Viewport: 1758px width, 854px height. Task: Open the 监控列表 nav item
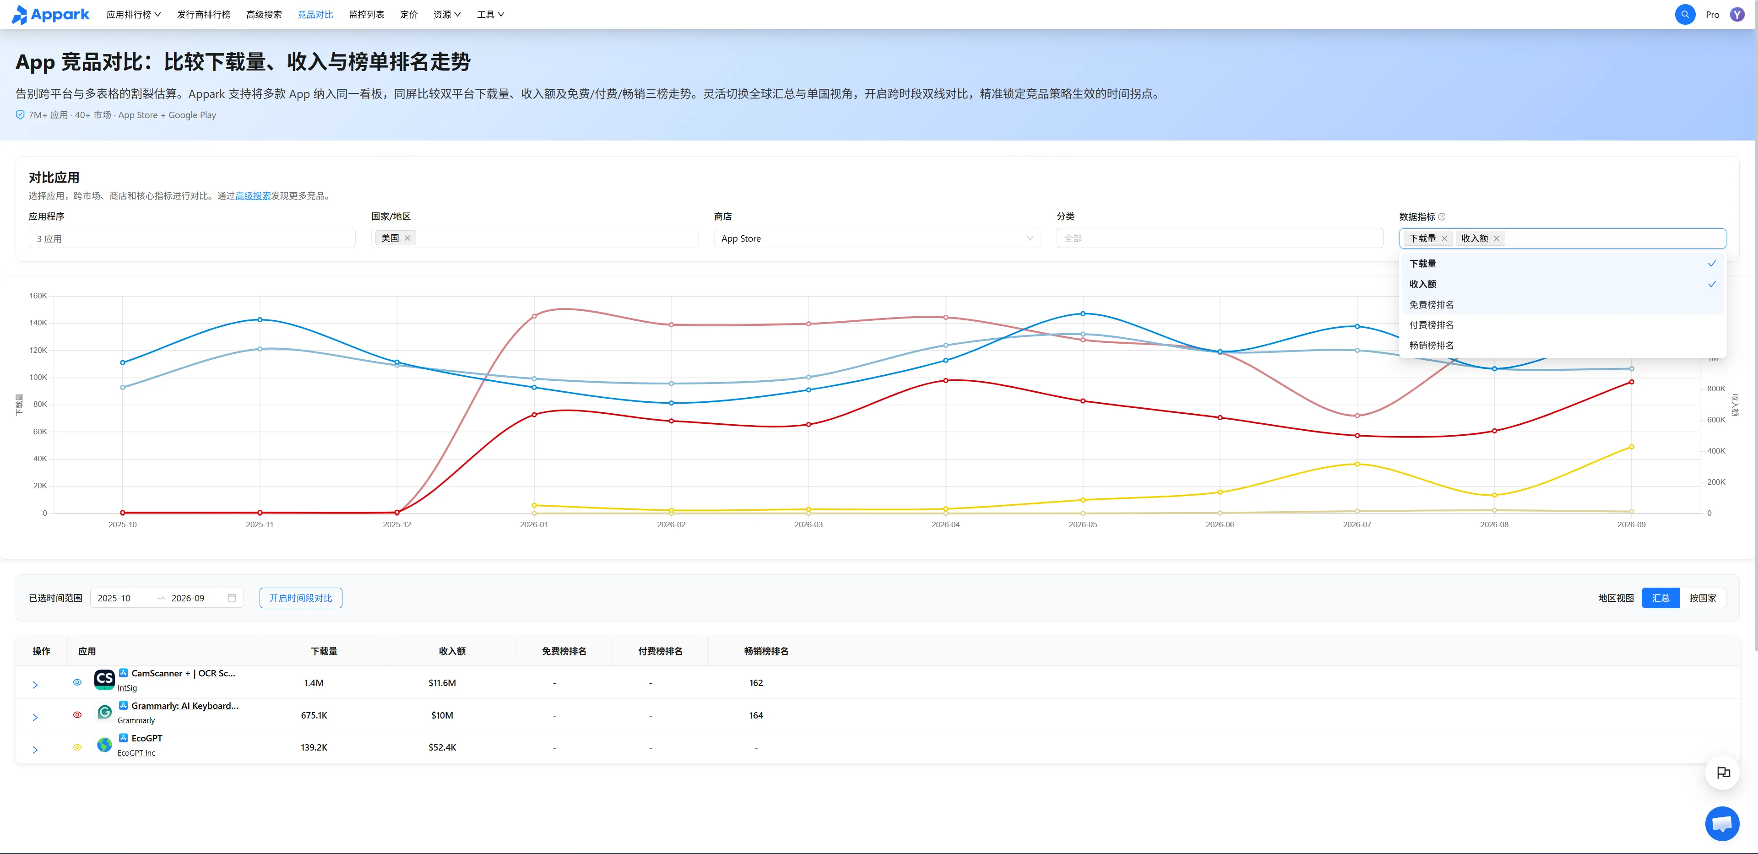366,14
